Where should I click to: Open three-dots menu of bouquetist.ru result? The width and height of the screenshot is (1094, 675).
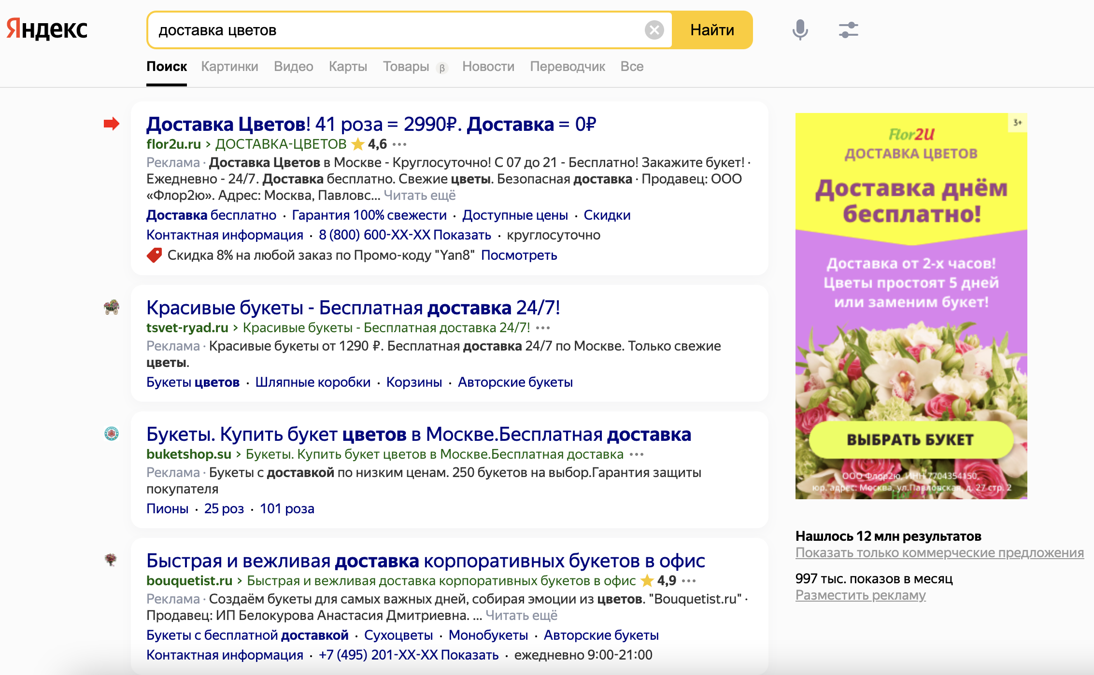[x=689, y=581]
